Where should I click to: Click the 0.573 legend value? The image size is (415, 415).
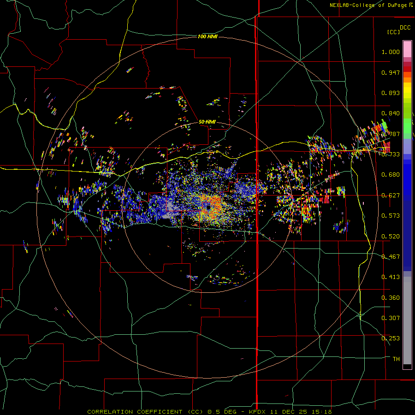pyautogui.click(x=391, y=216)
